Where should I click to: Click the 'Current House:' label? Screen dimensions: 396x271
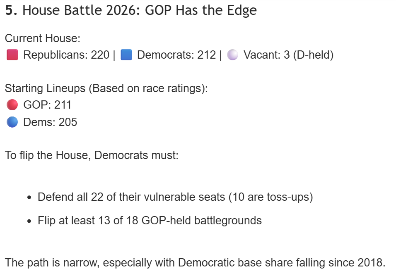[42, 38]
